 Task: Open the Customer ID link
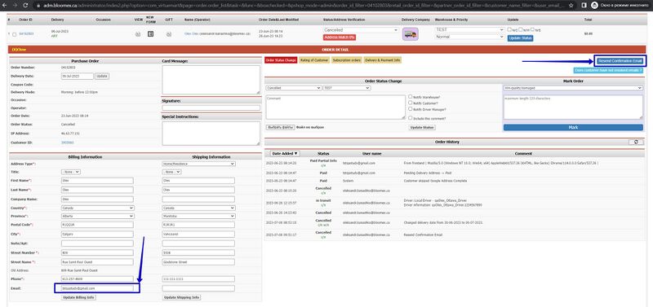click(x=68, y=143)
